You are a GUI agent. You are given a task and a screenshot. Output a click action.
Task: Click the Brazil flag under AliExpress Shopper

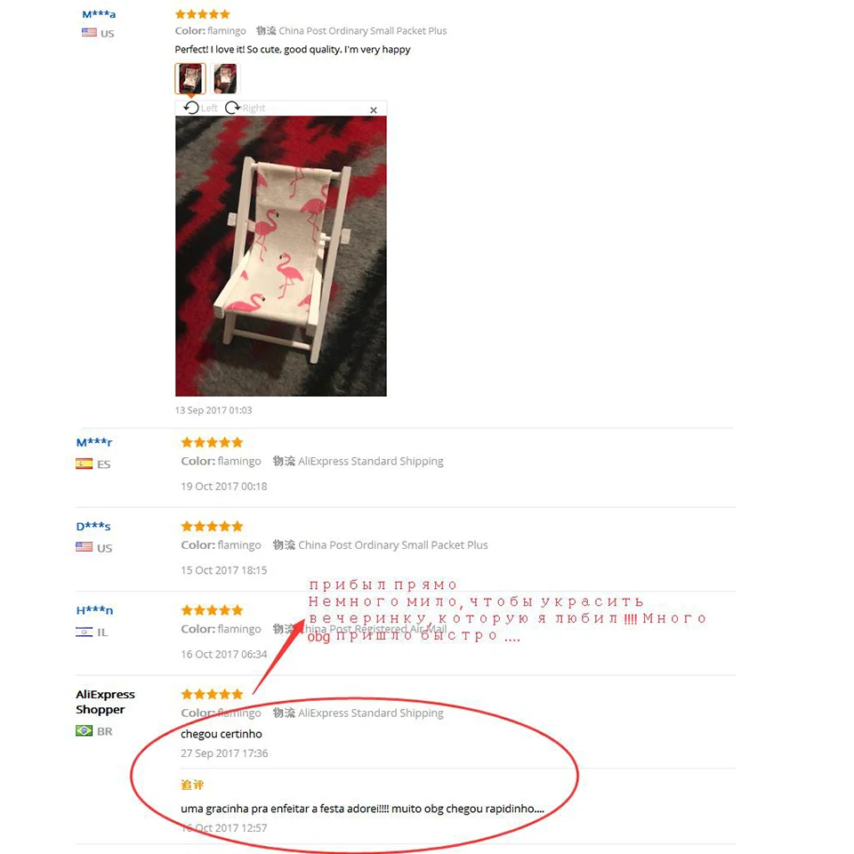(x=84, y=730)
